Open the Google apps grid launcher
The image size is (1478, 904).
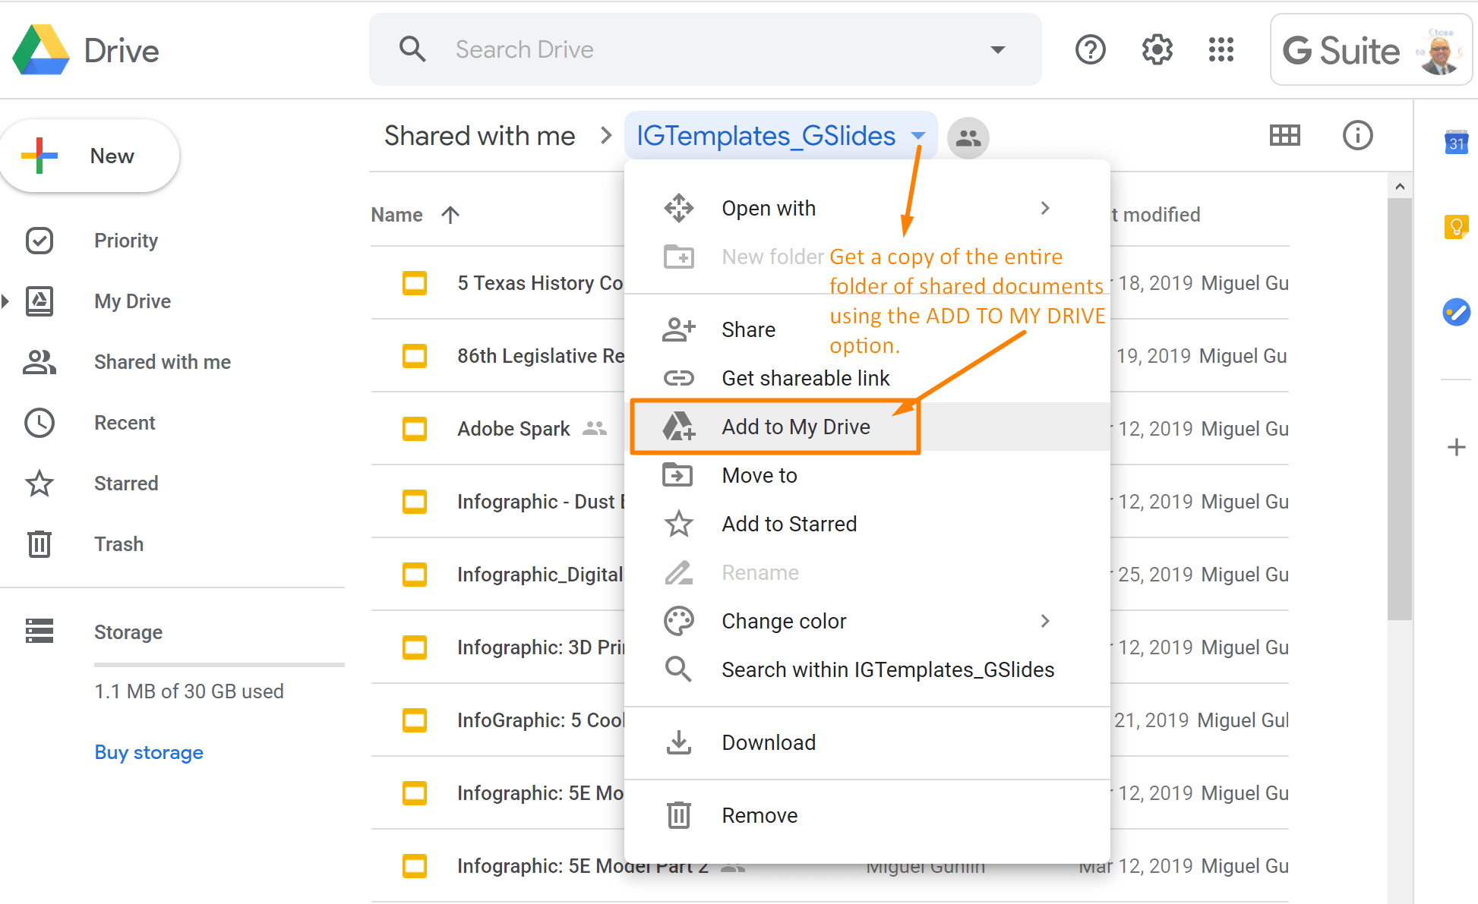click(x=1221, y=50)
